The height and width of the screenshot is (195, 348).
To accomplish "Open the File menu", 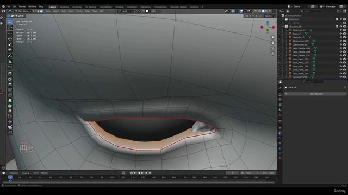I will click(x=8, y=6).
